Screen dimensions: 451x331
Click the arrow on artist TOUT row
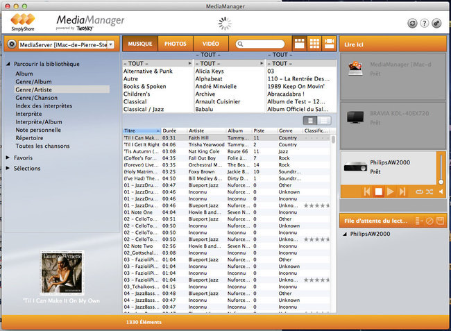[x=262, y=63]
